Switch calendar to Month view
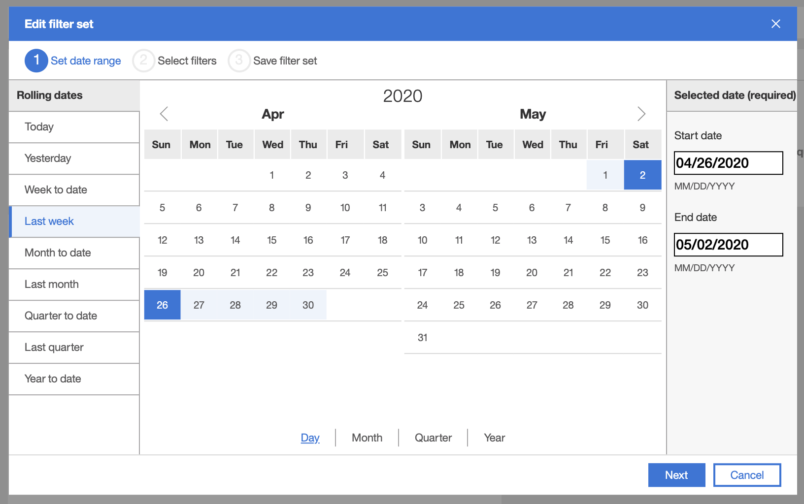Screen dimensions: 804x504 pyautogui.click(x=367, y=438)
